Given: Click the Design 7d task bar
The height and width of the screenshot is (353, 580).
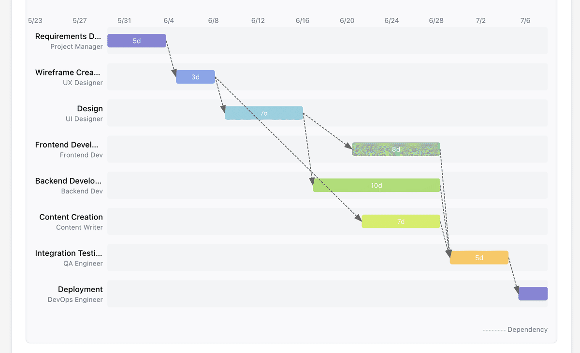Looking at the screenshot, I should point(264,113).
